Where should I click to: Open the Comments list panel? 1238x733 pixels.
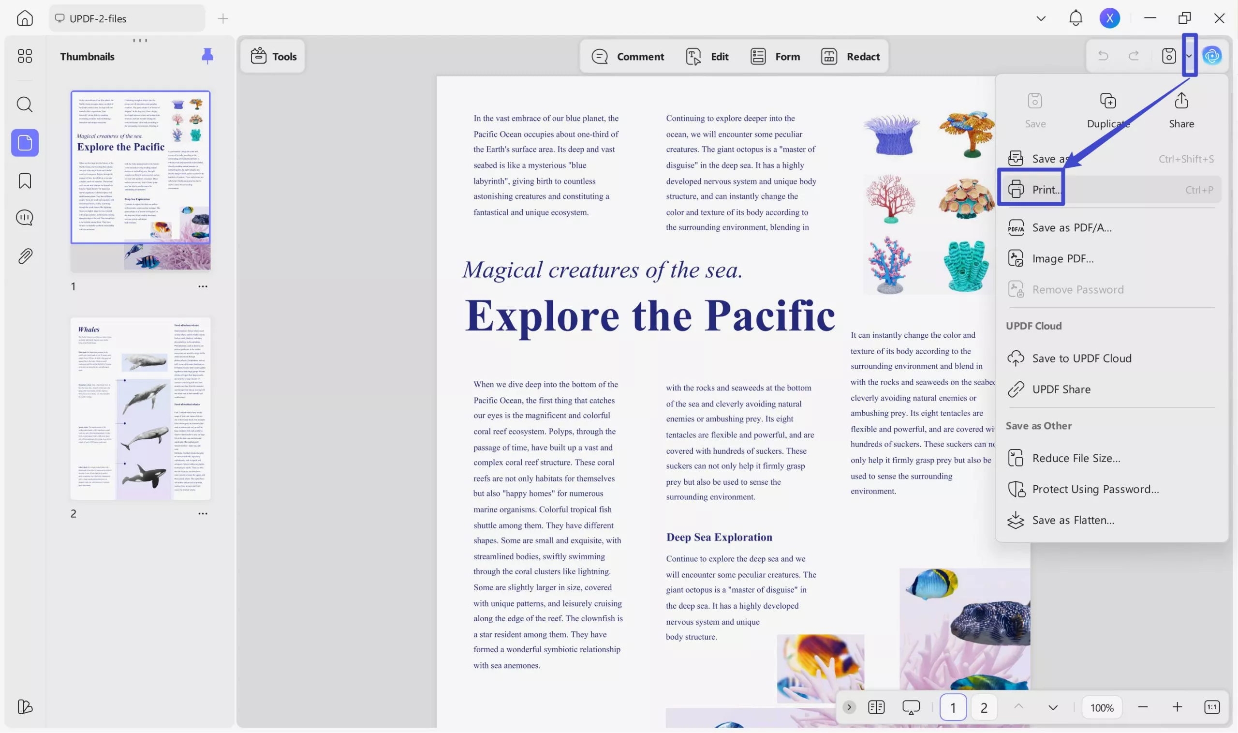click(x=24, y=217)
